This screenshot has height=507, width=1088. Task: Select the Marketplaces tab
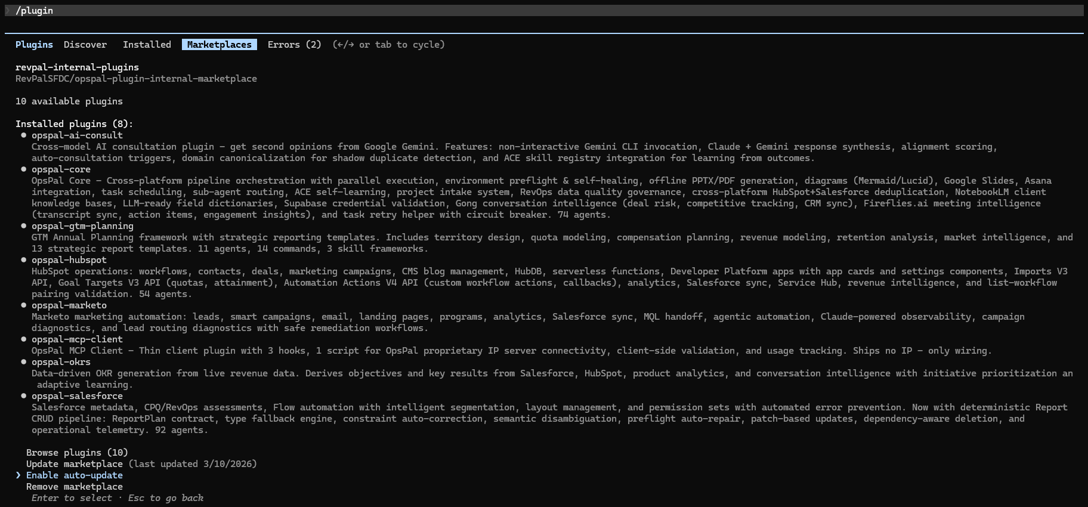[220, 45]
